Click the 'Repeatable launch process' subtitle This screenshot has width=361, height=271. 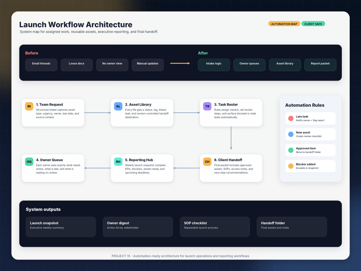click(201, 228)
